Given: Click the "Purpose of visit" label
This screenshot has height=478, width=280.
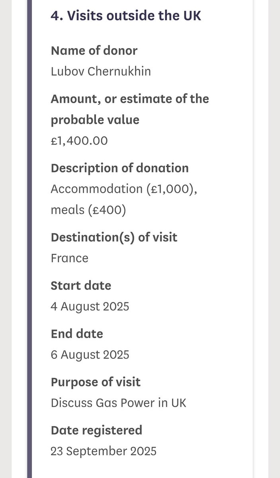Looking at the screenshot, I should pyautogui.click(x=96, y=382).
